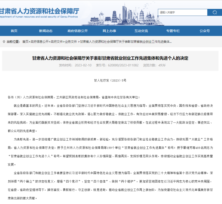Click the truncated current-page breadcrumb title

click(126, 42)
